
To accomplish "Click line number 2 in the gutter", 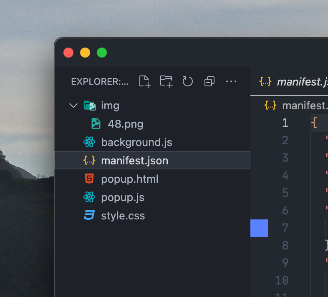I will pos(285,140).
